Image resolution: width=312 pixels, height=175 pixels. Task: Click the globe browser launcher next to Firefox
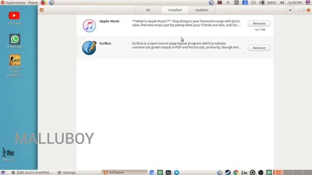click(x=52, y=2)
